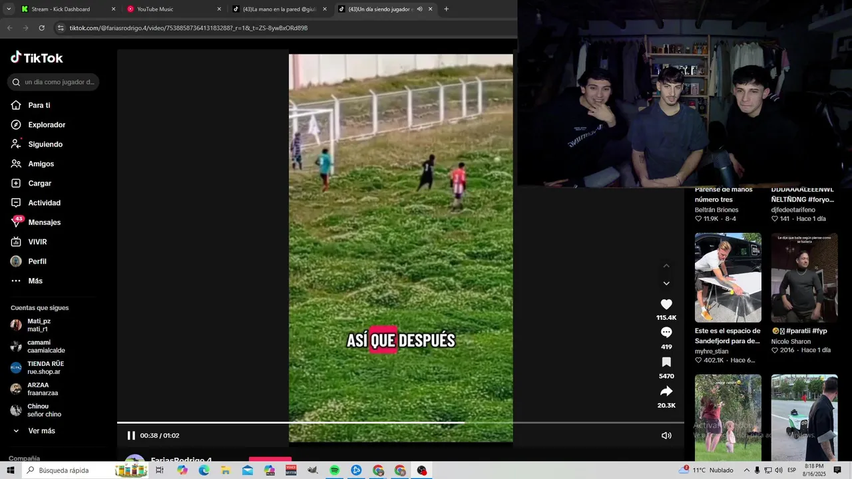
Task: Click the djfedeetarifeno author name
Action: click(793, 210)
